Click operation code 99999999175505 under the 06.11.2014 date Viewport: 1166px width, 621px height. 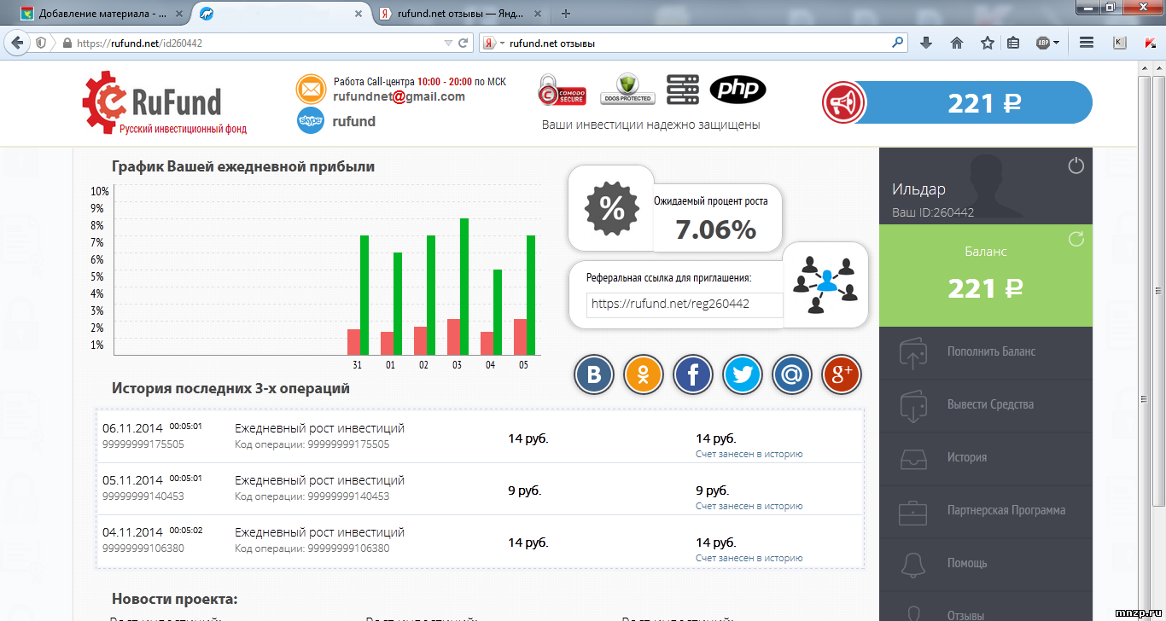click(143, 444)
